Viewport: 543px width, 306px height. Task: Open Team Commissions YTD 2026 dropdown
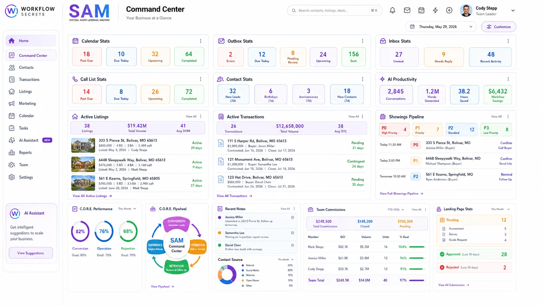(396, 209)
